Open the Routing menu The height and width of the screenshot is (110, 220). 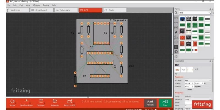(x=46, y=5)
